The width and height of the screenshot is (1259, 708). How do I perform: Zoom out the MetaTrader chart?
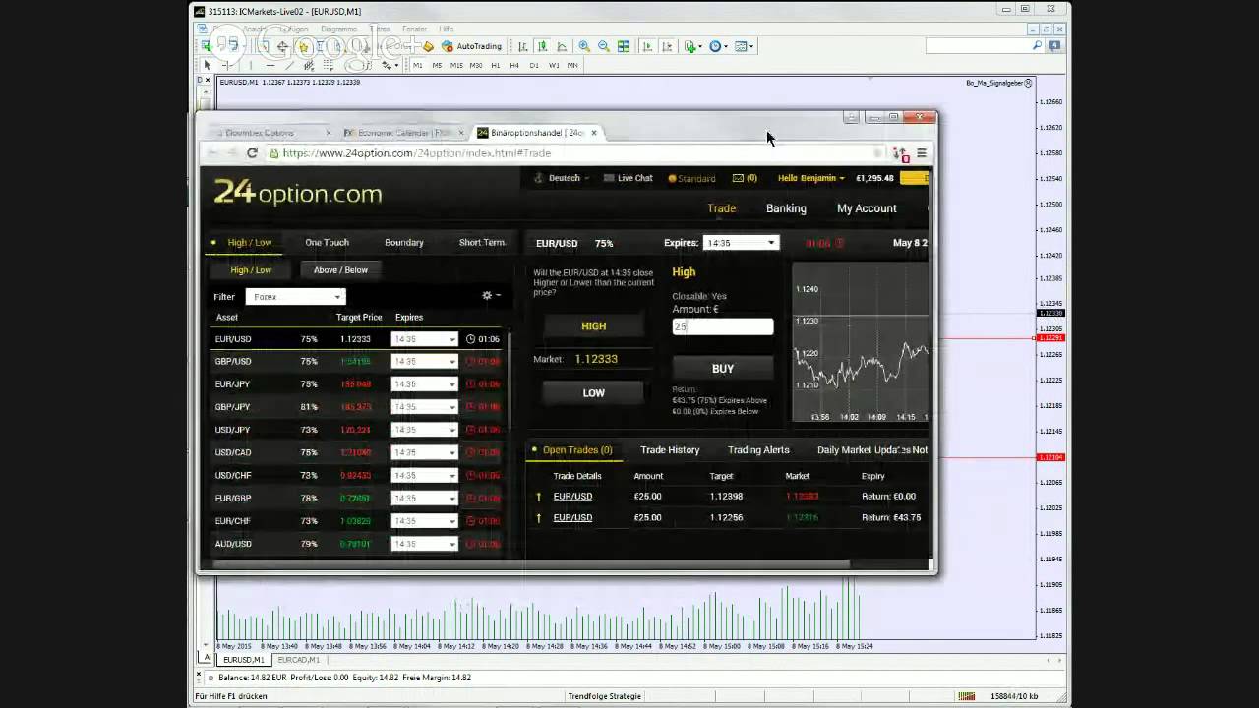[604, 46]
